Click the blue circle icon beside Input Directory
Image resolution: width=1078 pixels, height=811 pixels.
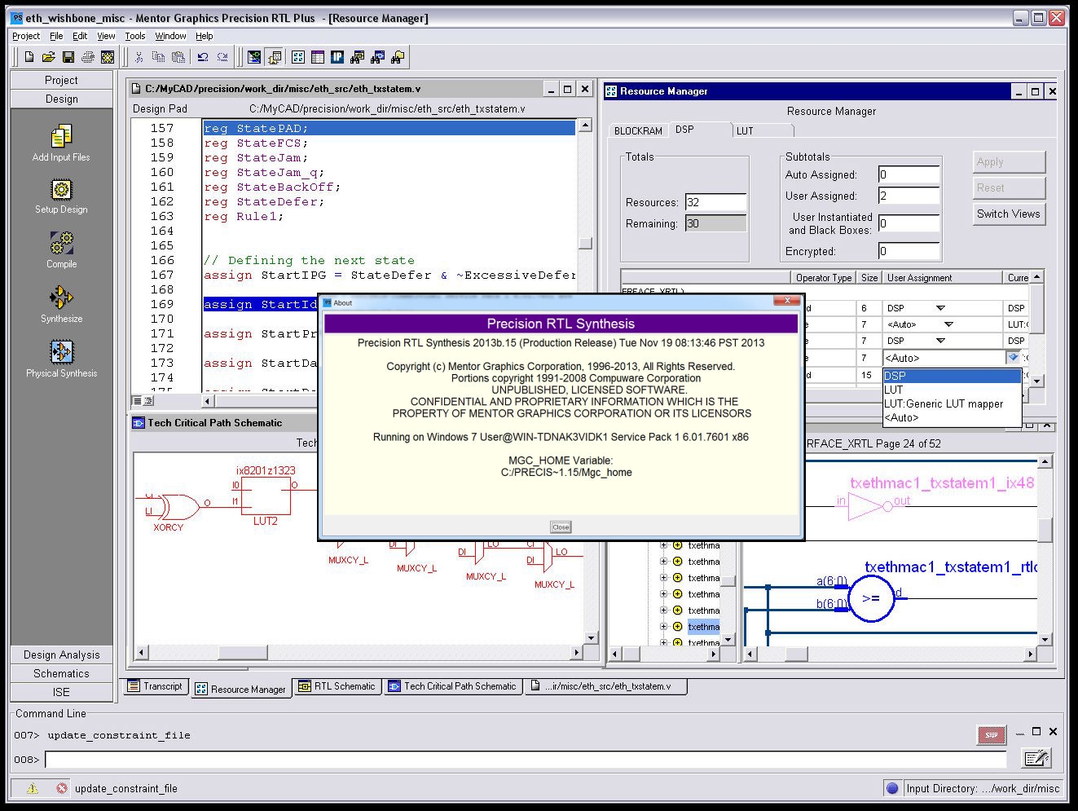tap(892, 788)
